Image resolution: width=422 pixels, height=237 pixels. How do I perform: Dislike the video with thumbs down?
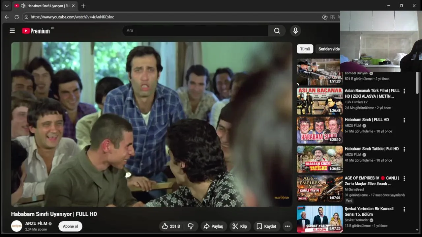click(x=191, y=226)
